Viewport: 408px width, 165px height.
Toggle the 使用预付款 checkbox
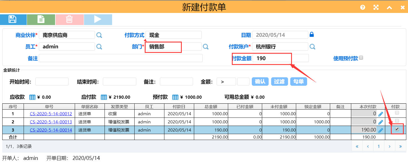361,58
